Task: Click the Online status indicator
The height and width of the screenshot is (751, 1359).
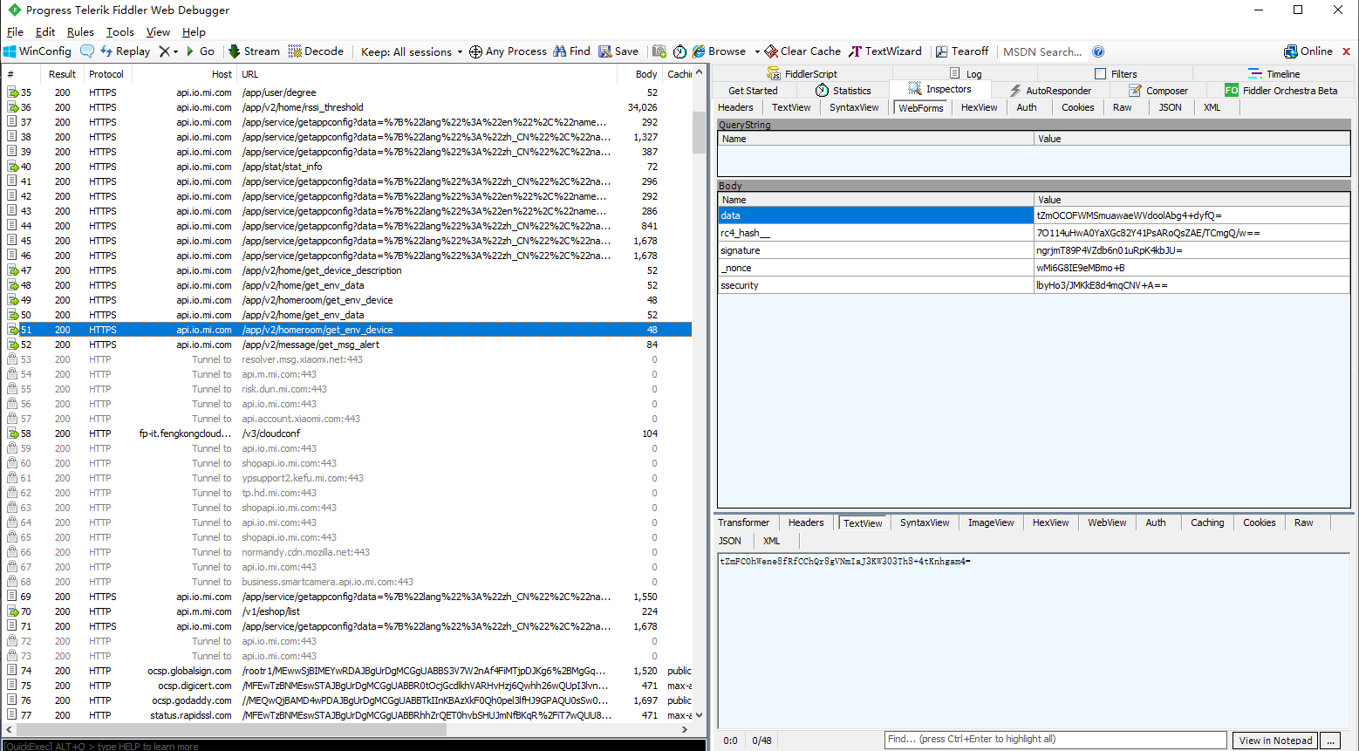Action: (1308, 51)
